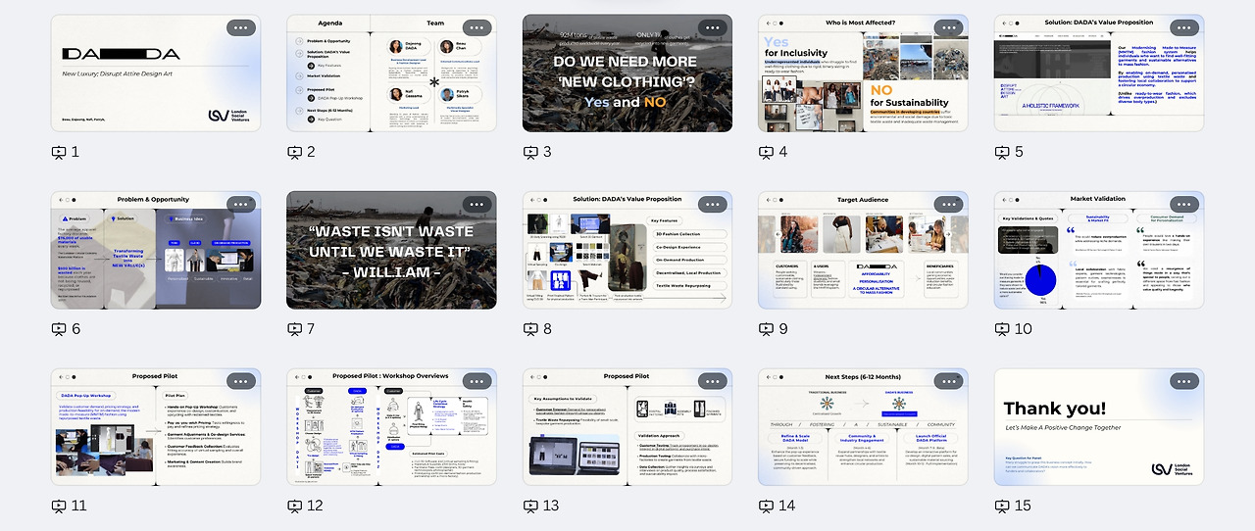The image size is (1255, 531).
Task: Click the presentation icon beside number 9
Action: (766, 329)
